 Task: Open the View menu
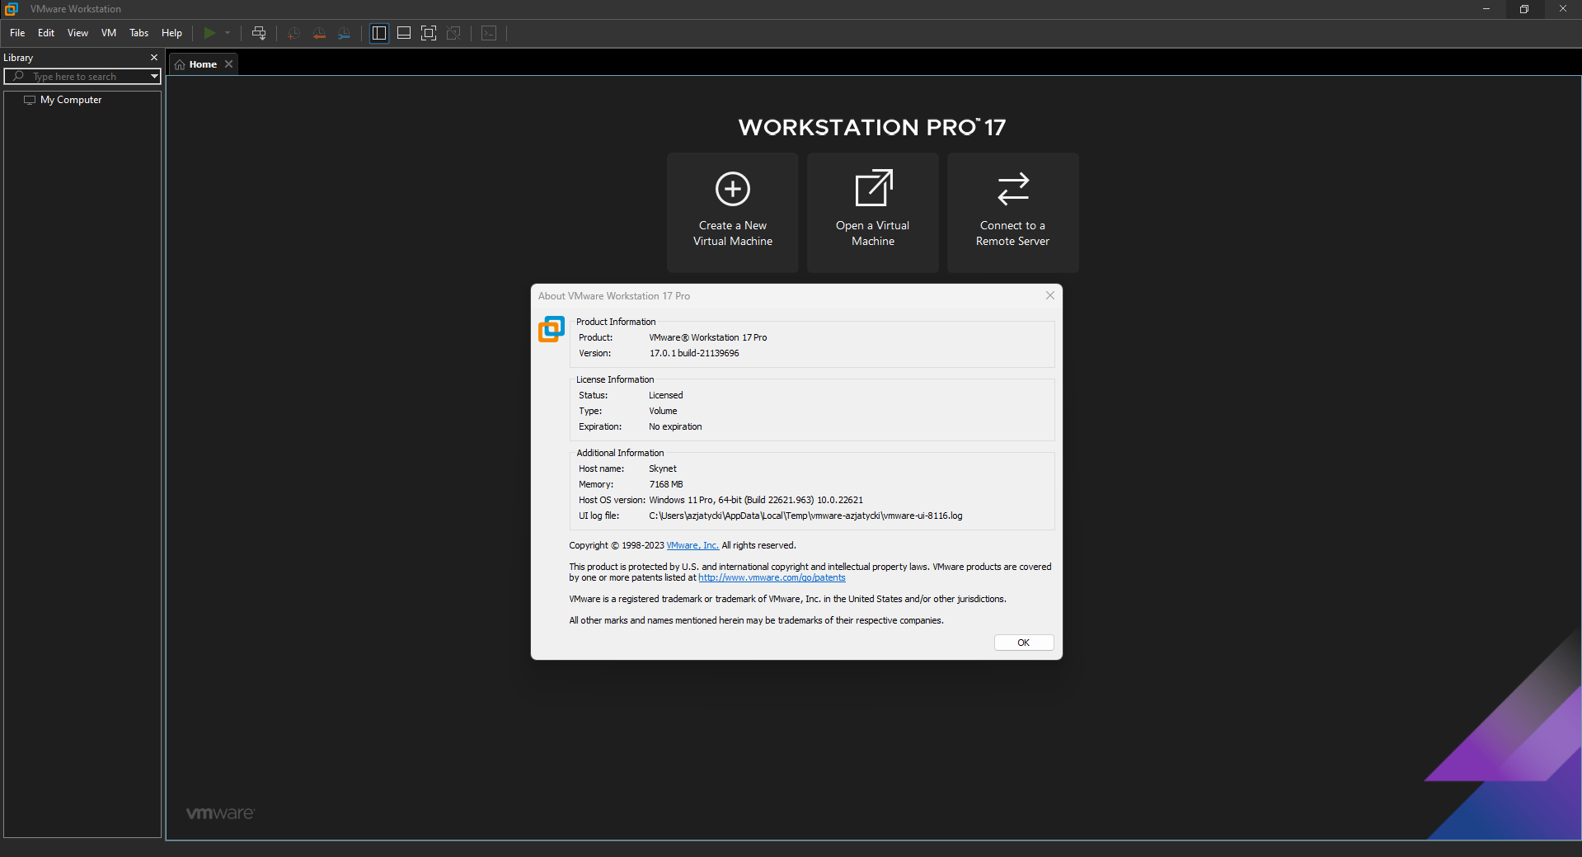click(77, 33)
